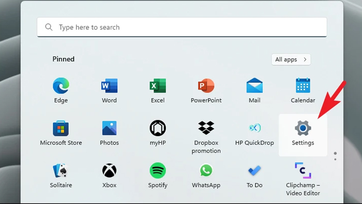
Task: Open the Mail app
Action: point(254,91)
